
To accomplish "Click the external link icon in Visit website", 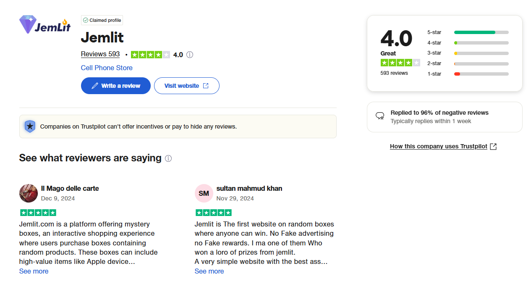I will pos(206,86).
